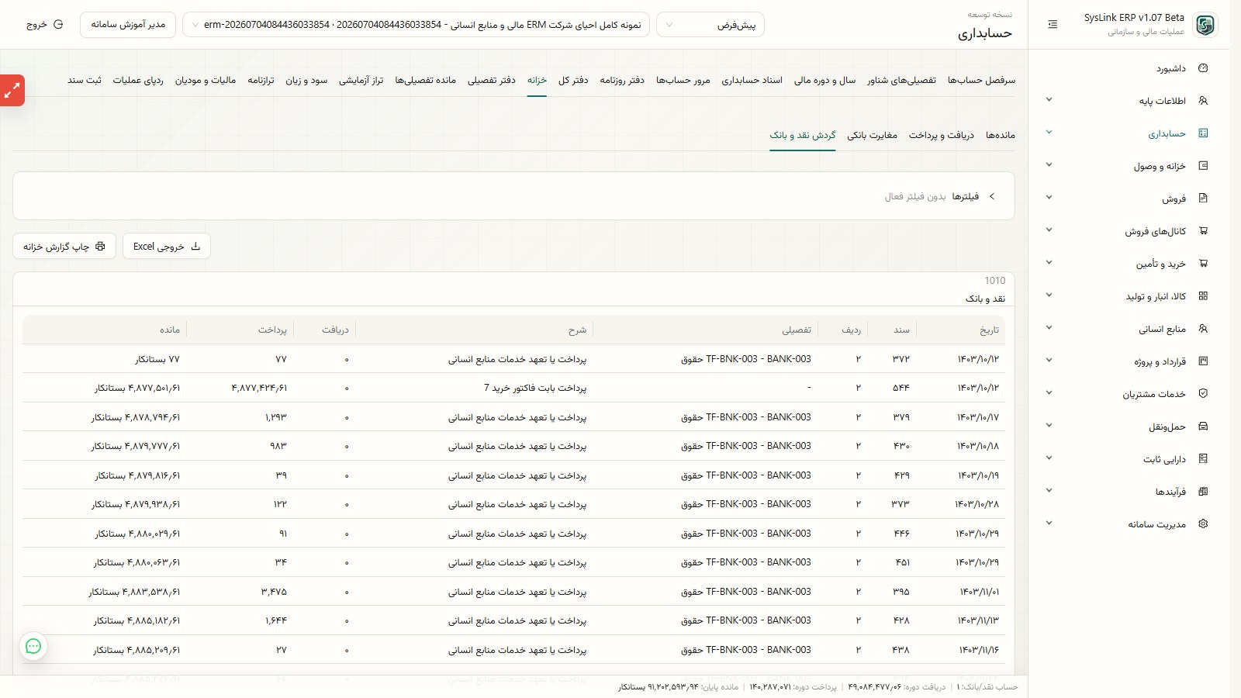Open the green chat support bubble
Screen dimensions: 1241x698
(x=33, y=646)
